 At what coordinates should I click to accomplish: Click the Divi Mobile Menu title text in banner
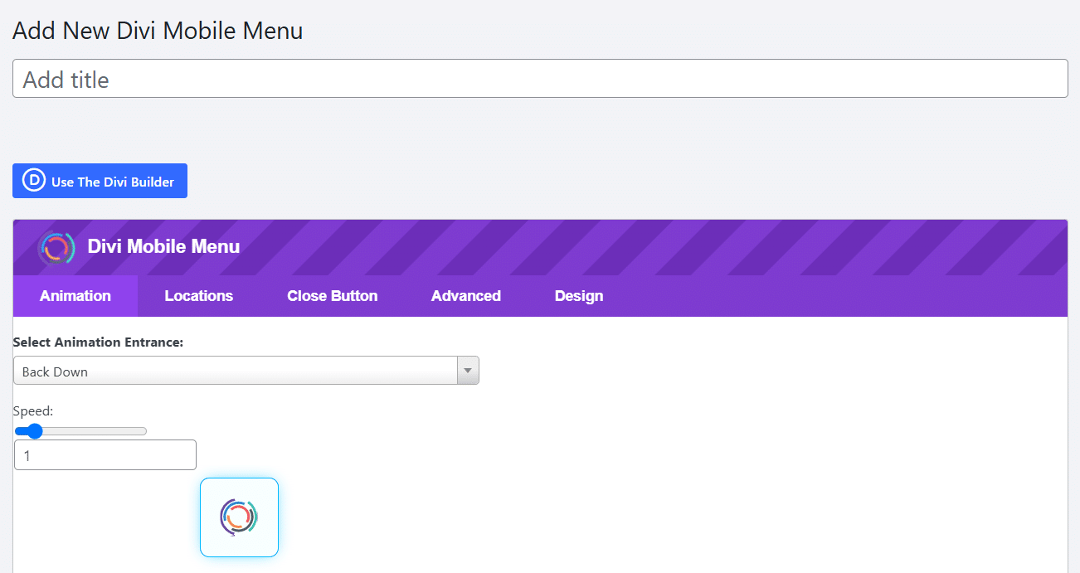163,246
